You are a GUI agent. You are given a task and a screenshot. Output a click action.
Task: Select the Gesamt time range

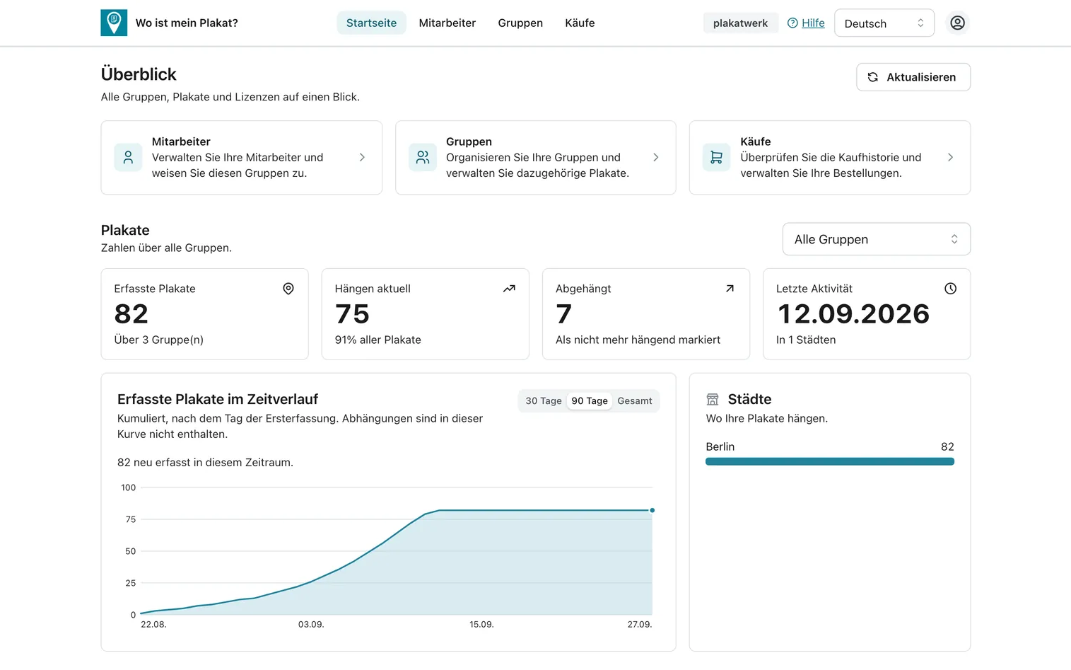635,400
